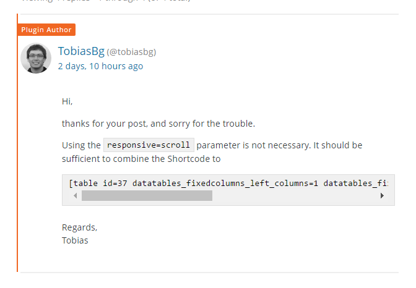Screen dimensions: 416x288
Task: Click the code block's horizontal scrollbar thumb
Action: point(147,196)
